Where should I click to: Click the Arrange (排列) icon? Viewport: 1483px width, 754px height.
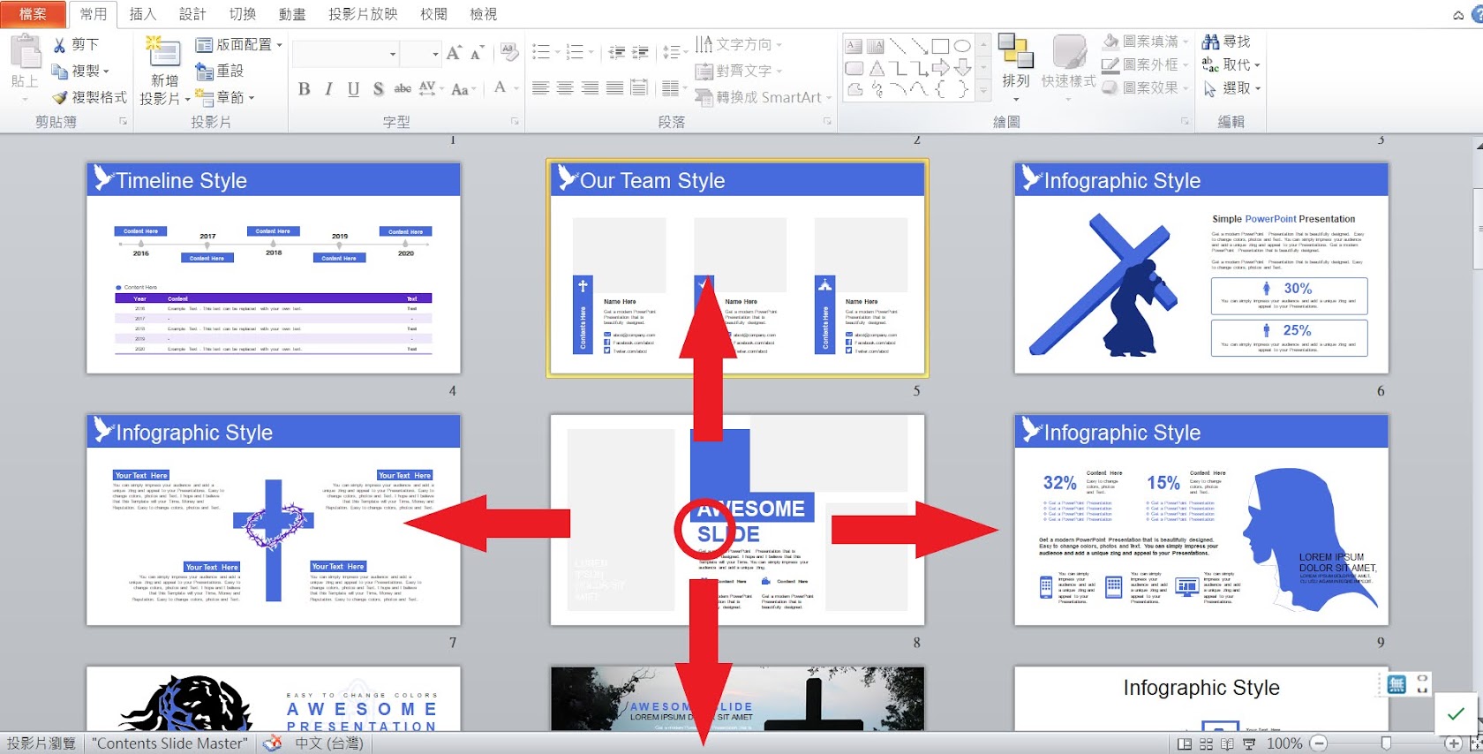point(1015,51)
